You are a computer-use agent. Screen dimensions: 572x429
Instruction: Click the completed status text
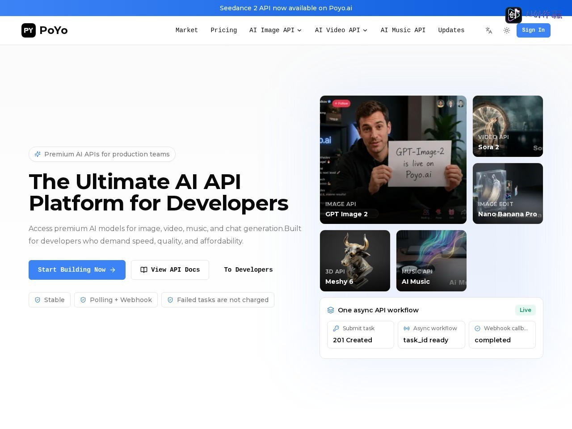coord(492,340)
